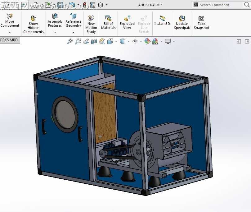Expand the Move Component dropdown arrow
Screen dimensions: 251x212
[10, 32]
